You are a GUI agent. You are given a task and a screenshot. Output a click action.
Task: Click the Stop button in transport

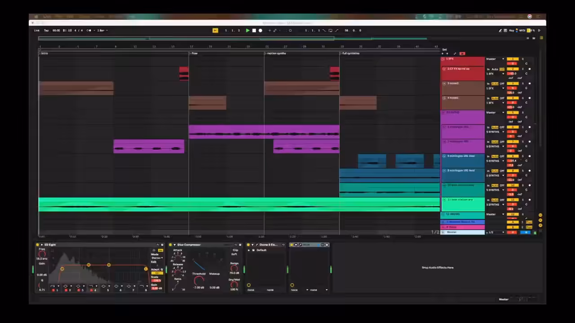tap(254, 31)
